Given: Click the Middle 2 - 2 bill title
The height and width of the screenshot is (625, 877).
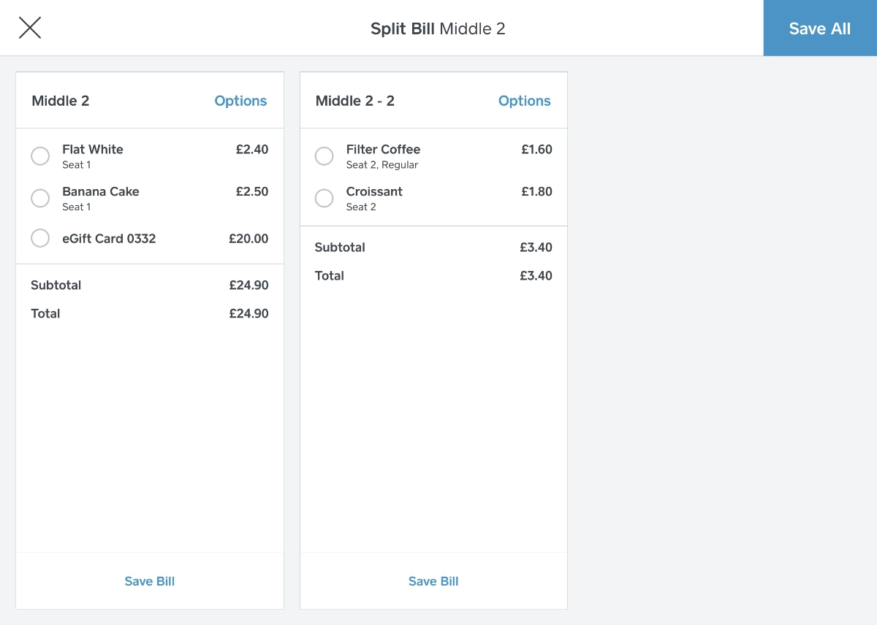Looking at the screenshot, I should click(x=355, y=101).
